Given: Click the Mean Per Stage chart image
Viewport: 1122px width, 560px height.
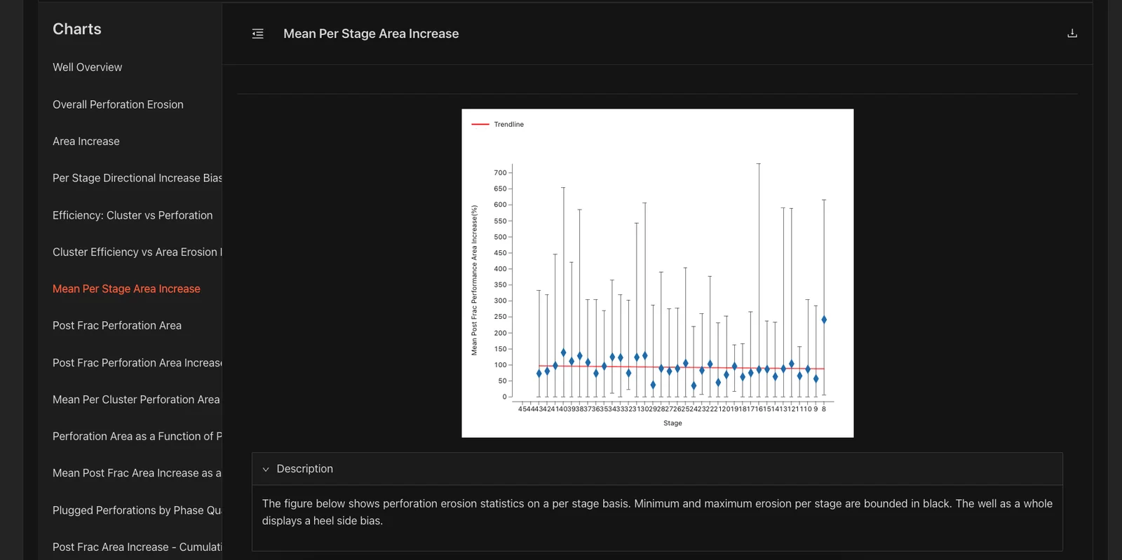Looking at the screenshot, I should [x=658, y=273].
